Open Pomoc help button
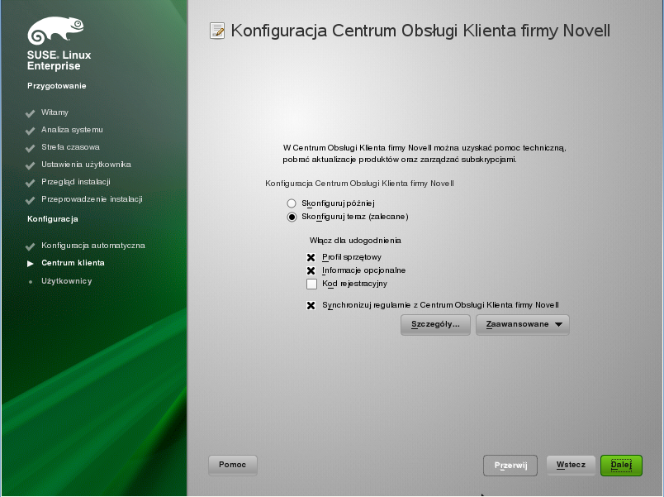The image size is (664, 497). pos(233,466)
